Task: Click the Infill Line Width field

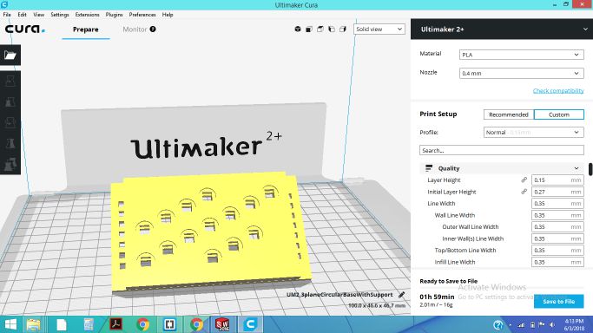Action: (557, 262)
